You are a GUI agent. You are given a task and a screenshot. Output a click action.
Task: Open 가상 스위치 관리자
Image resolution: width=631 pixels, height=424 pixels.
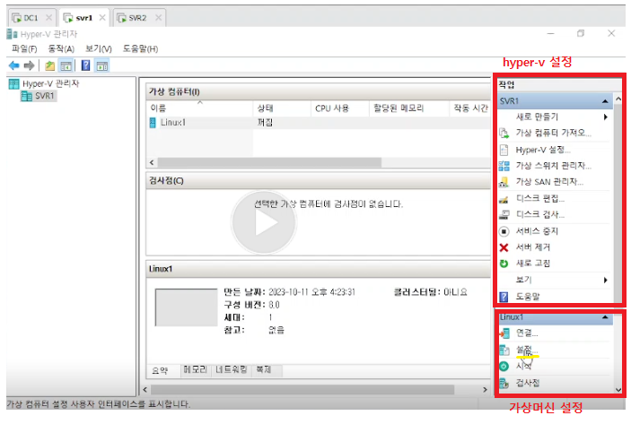point(553,166)
